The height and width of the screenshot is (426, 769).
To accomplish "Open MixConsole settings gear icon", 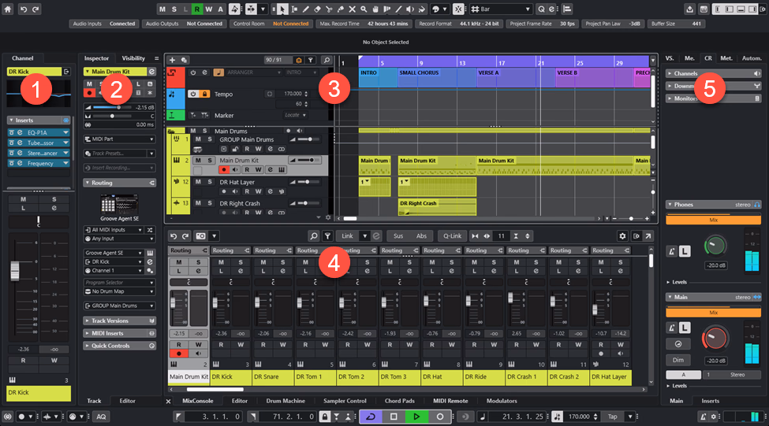I will coord(622,236).
